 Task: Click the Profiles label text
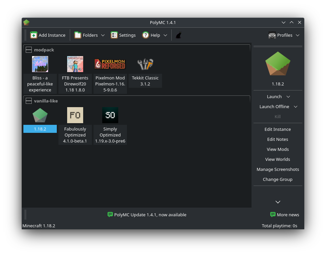285,35
